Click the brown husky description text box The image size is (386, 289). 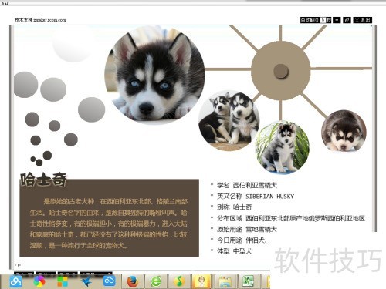click(x=109, y=218)
